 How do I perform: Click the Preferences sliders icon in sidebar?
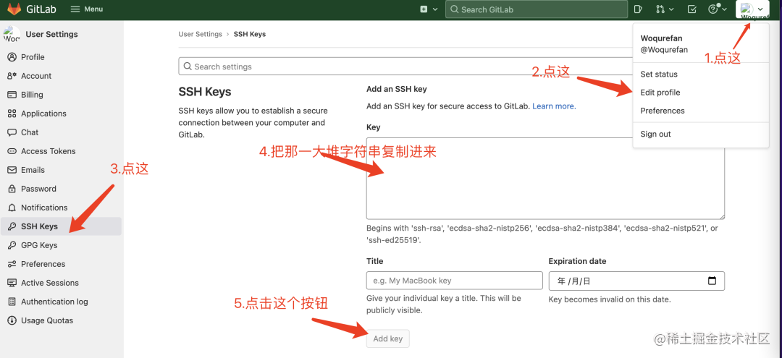[x=12, y=264]
